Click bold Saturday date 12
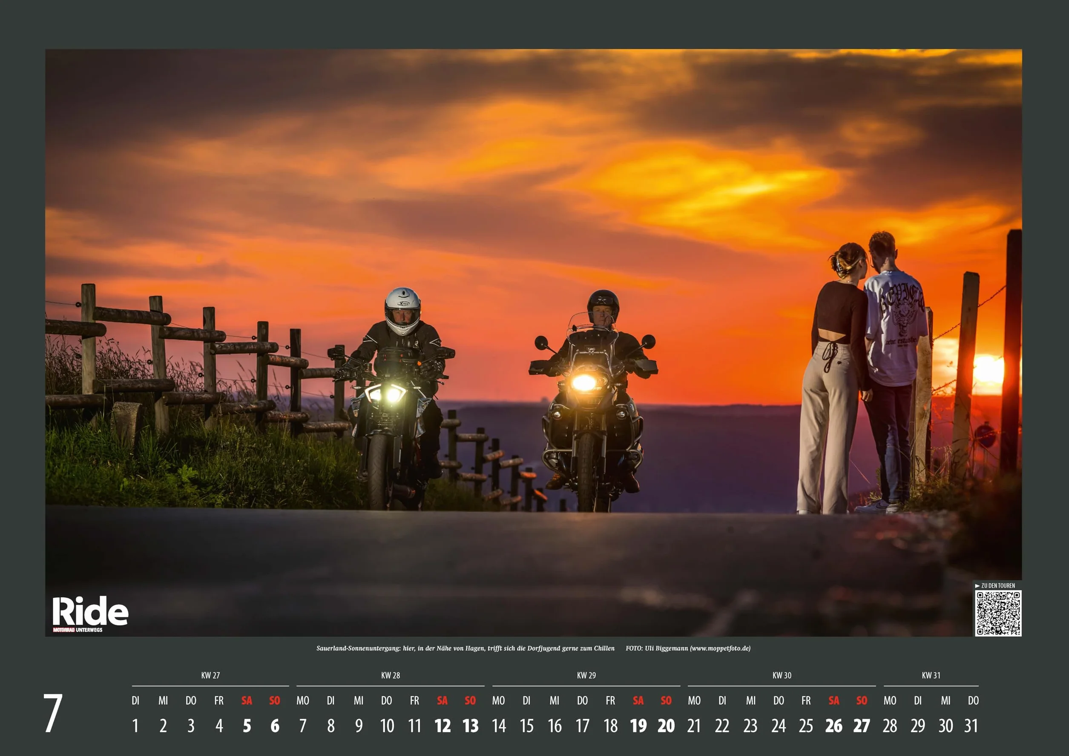Image resolution: width=1069 pixels, height=756 pixels. pos(443,726)
